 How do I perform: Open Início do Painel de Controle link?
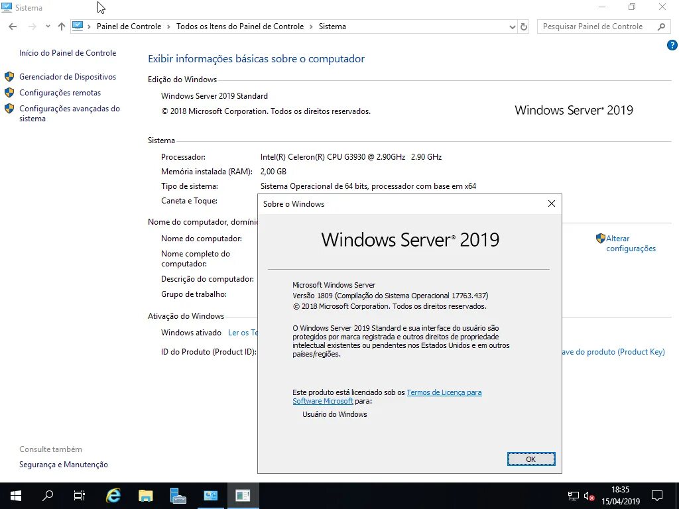click(68, 53)
